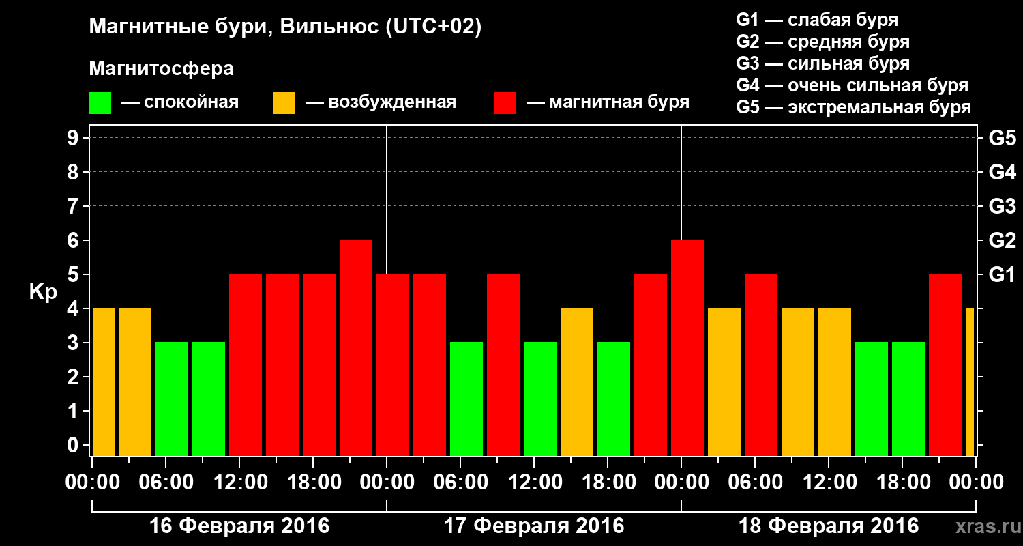Select the green bar starting 06:00 on 16 Февраля

click(x=172, y=399)
